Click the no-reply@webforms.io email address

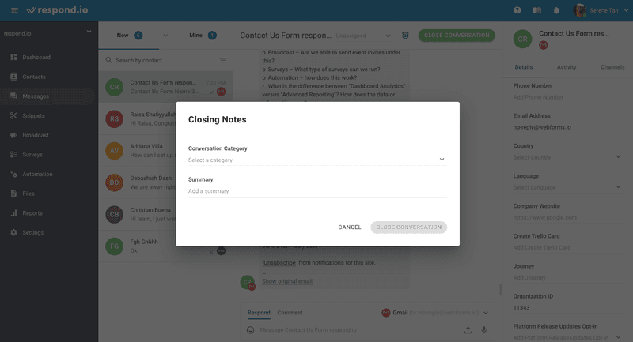click(x=542, y=127)
